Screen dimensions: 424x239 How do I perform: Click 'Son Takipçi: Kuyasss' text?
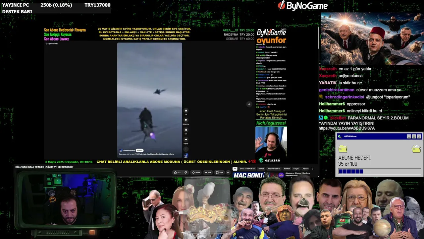click(x=58, y=35)
